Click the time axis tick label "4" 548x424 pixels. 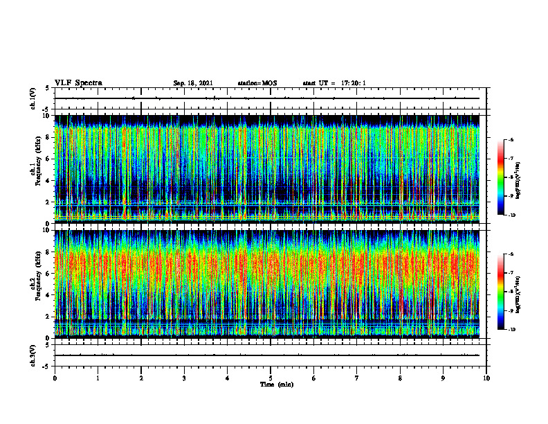coord(227,378)
